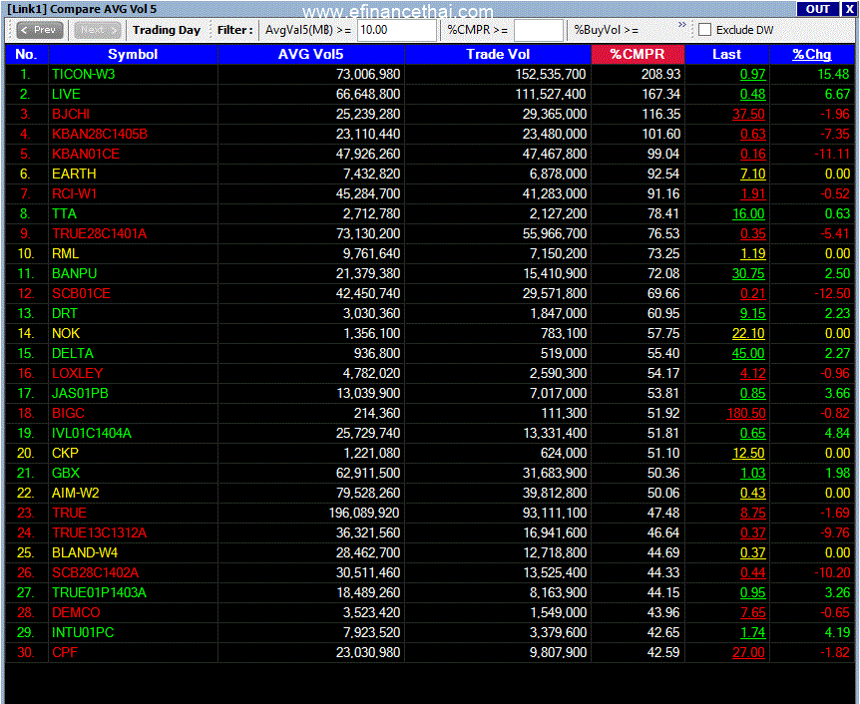Select symbol EARTH

click(x=74, y=174)
